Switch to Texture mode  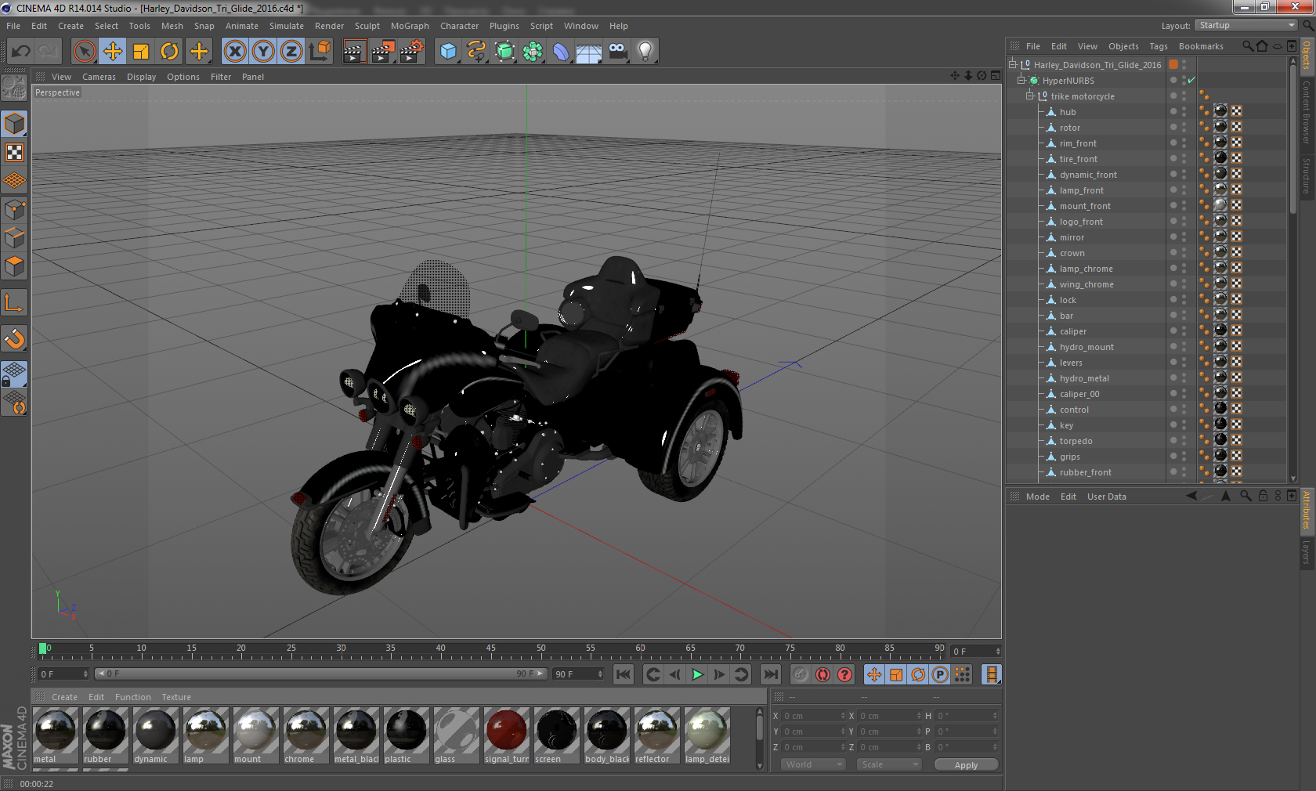click(14, 152)
